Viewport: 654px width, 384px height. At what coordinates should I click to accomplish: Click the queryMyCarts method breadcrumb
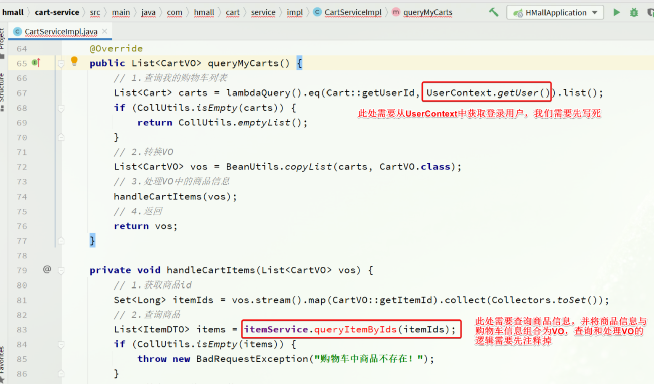click(x=427, y=12)
